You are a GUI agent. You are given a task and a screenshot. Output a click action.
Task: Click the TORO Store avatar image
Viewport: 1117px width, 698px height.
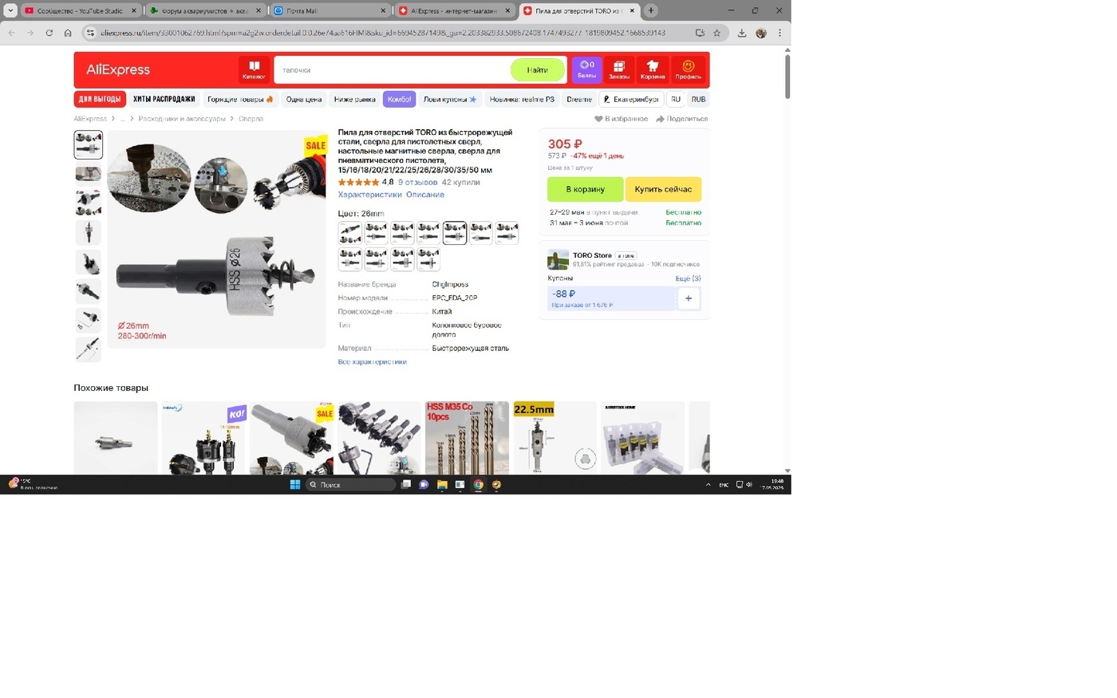point(558,259)
